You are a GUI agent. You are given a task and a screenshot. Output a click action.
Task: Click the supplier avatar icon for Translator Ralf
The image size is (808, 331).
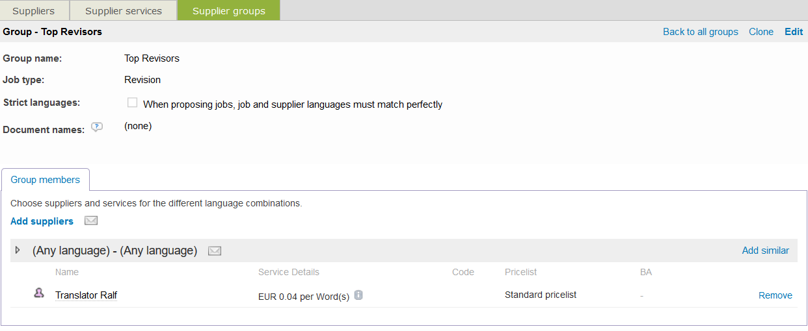click(x=39, y=294)
